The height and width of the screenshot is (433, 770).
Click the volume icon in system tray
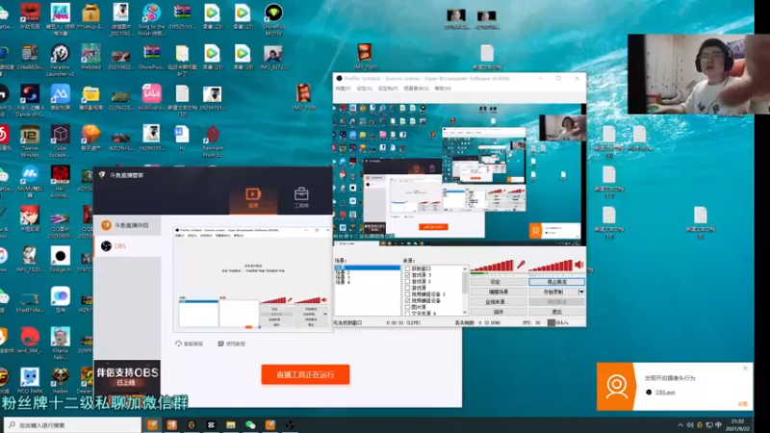coord(690,425)
